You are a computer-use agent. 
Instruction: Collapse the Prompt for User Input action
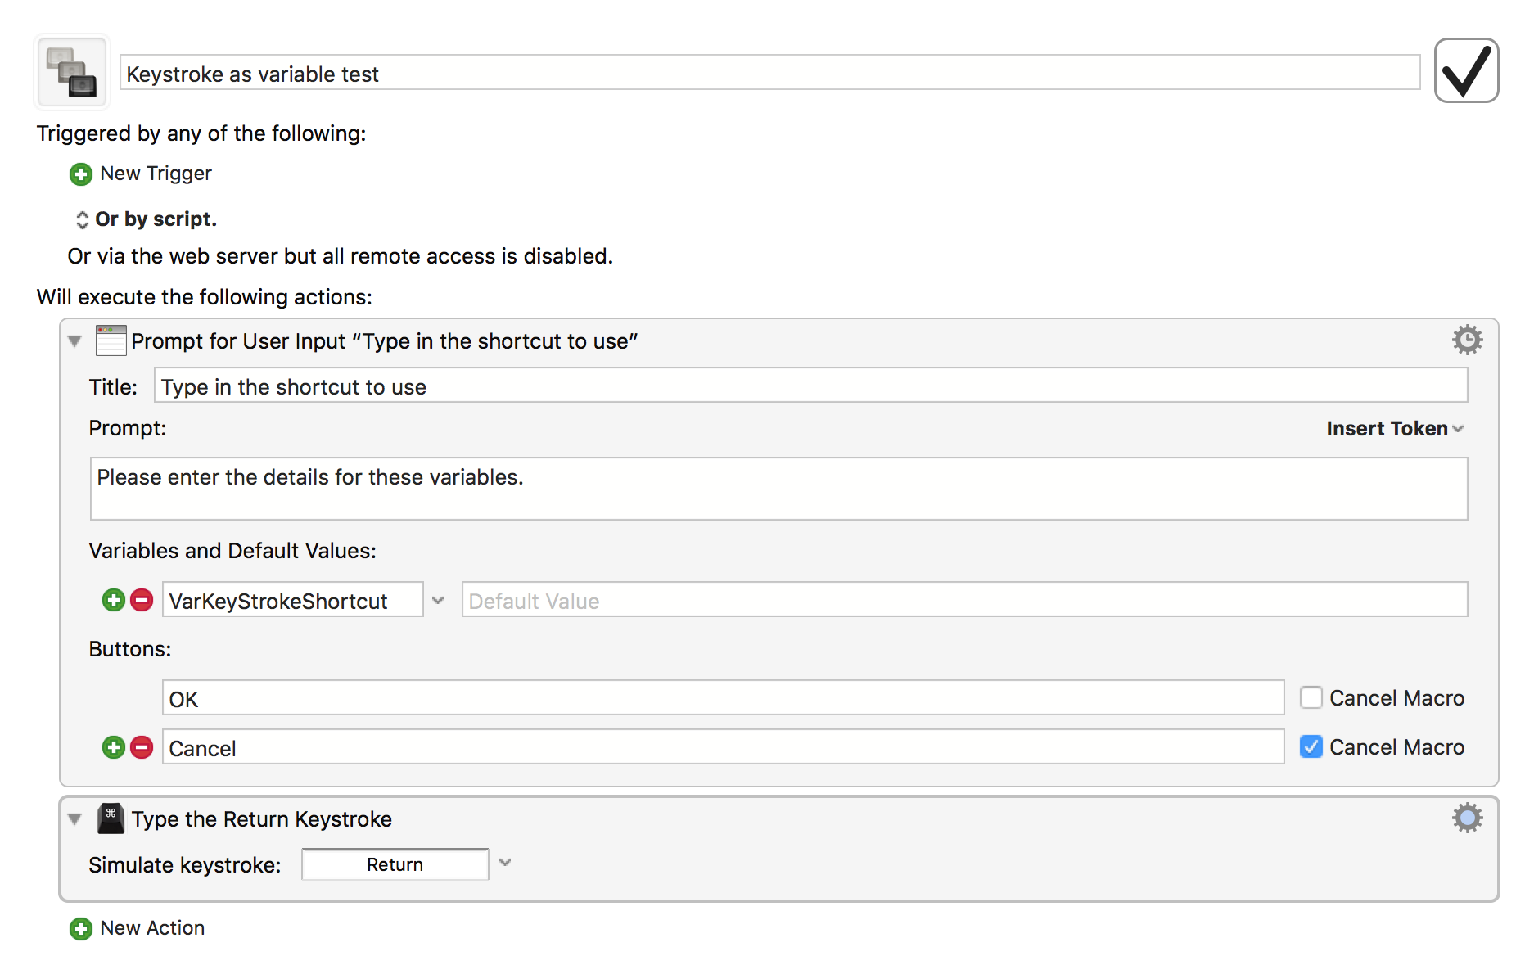tap(75, 341)
